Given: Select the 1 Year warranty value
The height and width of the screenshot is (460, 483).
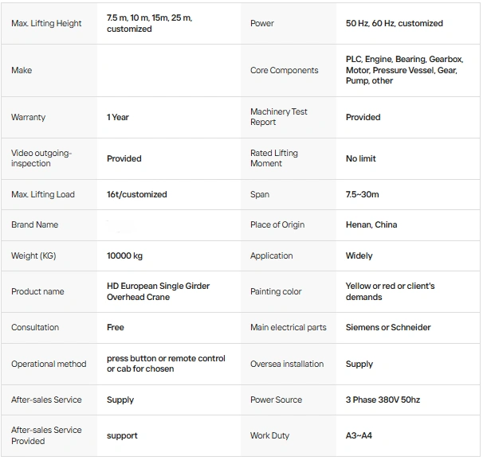Looking at the screenshot, I should tap(118, 117).
